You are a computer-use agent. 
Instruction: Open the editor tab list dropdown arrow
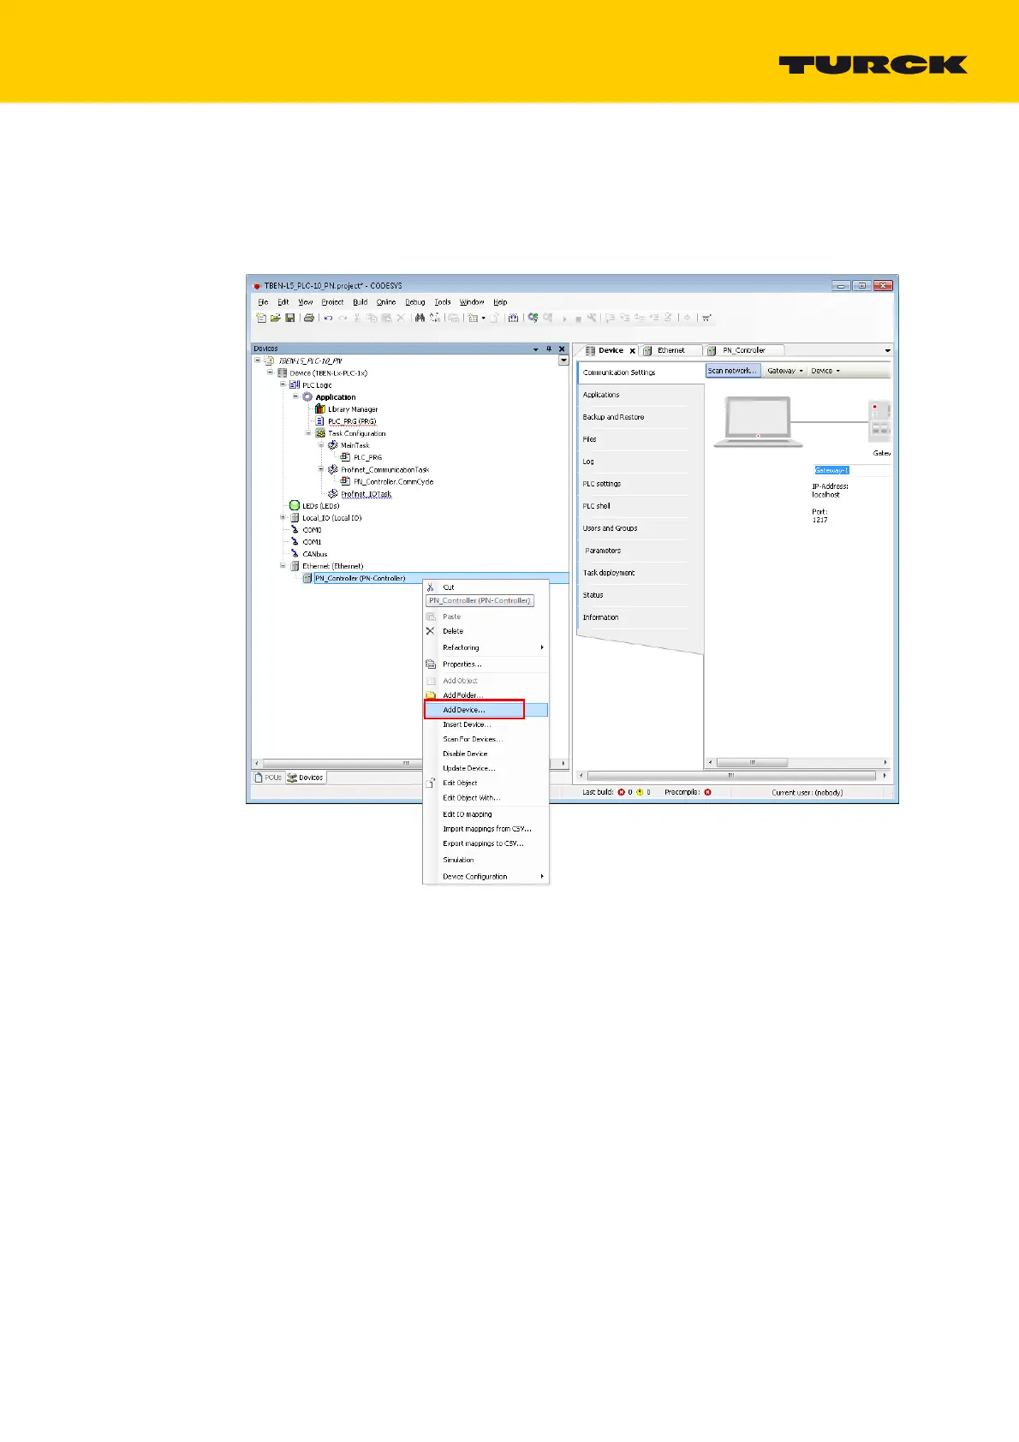887,350
